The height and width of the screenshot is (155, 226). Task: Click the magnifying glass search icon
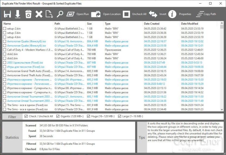[60, 14]
